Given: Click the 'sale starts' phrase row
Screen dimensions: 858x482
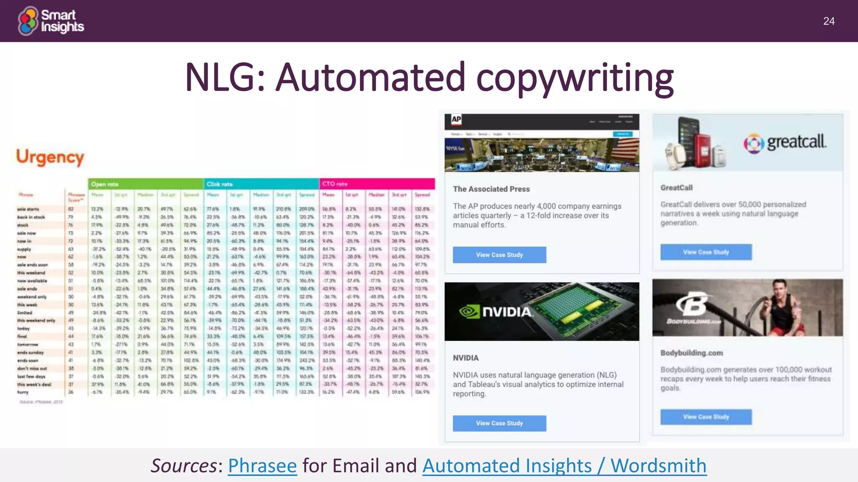Looking at the screenshot, I should pos(225,209).
